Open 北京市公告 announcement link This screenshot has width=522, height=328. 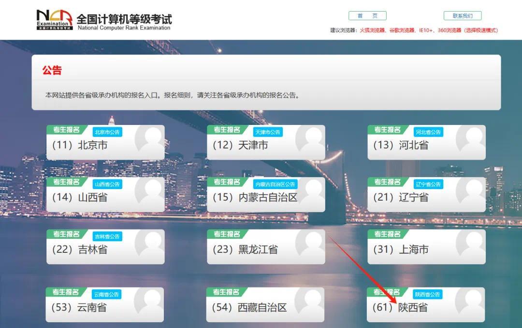pos(108,130)
